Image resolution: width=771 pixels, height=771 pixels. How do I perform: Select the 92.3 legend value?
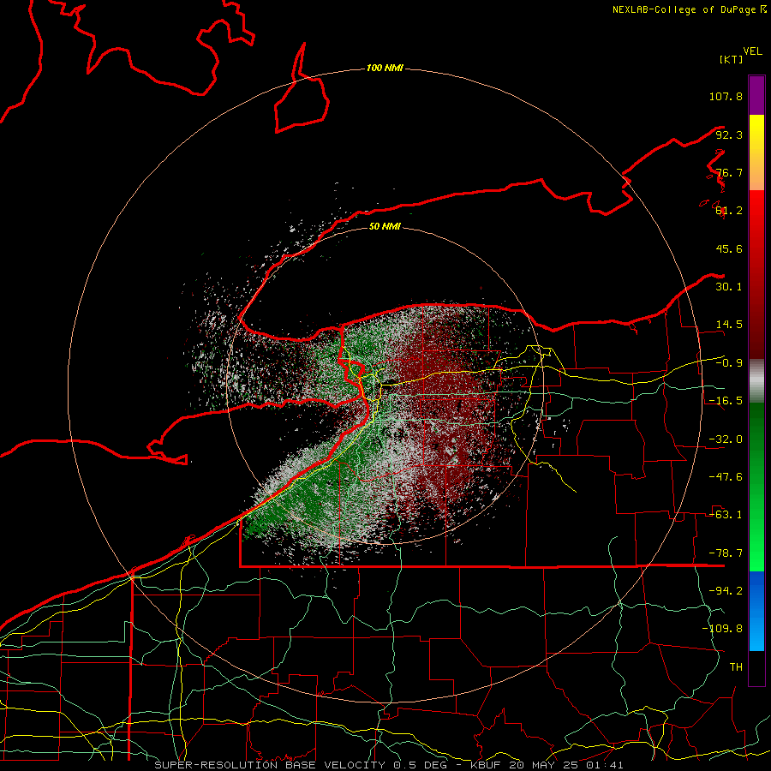pyautogui.click(x=729, y=134)
